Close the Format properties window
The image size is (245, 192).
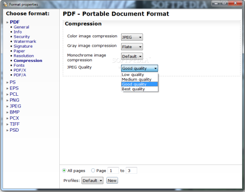tap(235, 3)
